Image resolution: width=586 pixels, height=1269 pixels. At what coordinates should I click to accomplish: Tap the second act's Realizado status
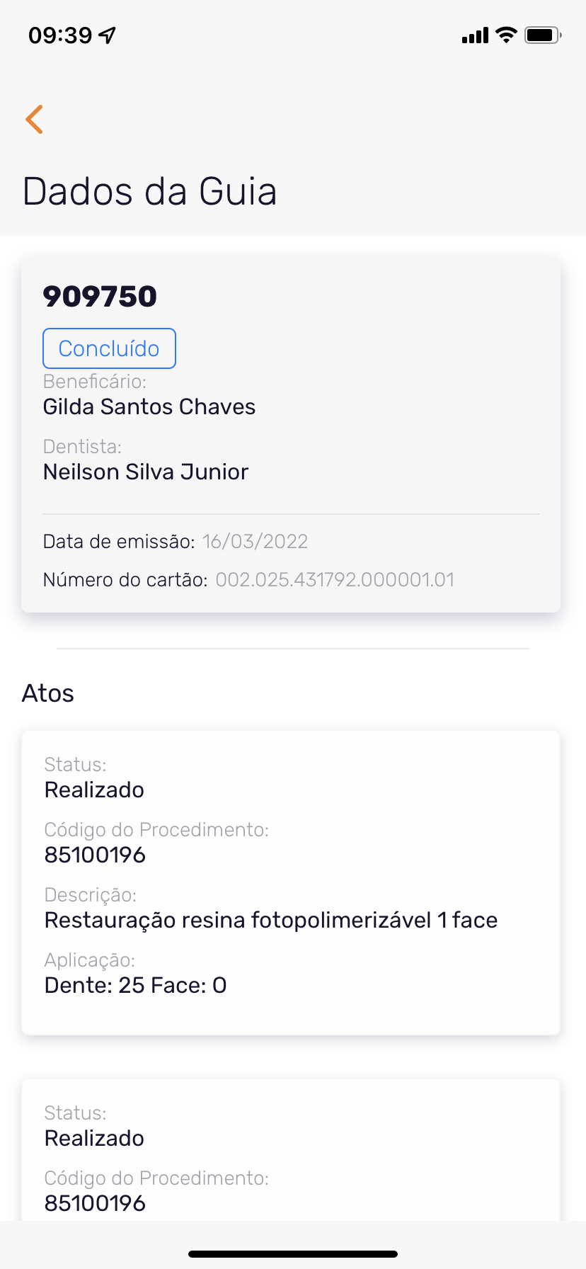[94, 1139]
